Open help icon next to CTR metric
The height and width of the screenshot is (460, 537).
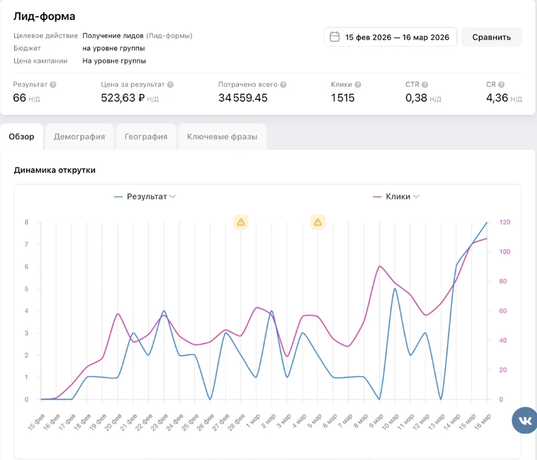(x=424, y=85)
